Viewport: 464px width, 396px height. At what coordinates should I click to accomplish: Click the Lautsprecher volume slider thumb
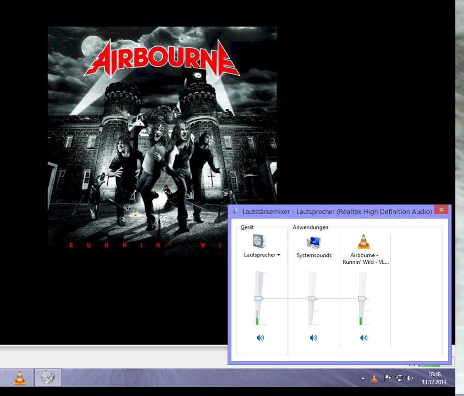259,298
